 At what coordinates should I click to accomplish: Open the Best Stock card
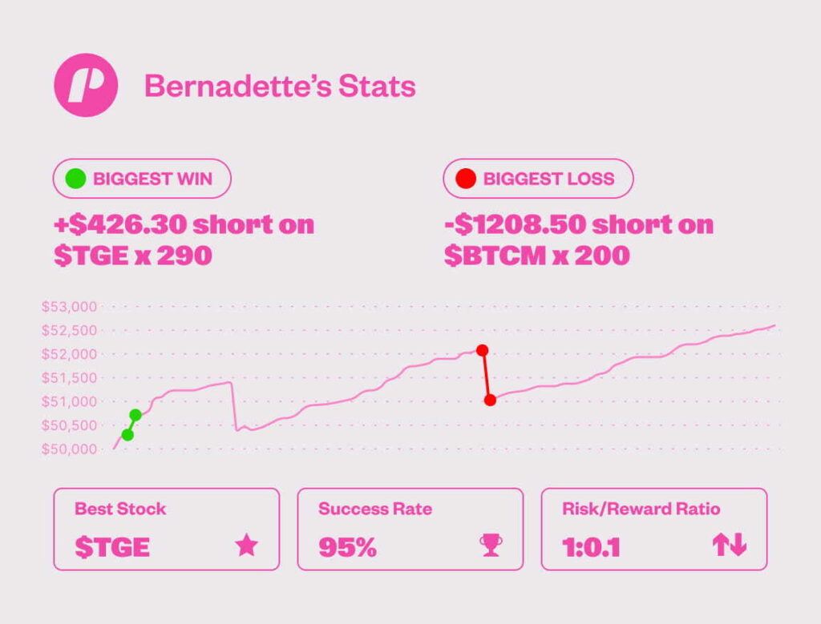point(166,529)
